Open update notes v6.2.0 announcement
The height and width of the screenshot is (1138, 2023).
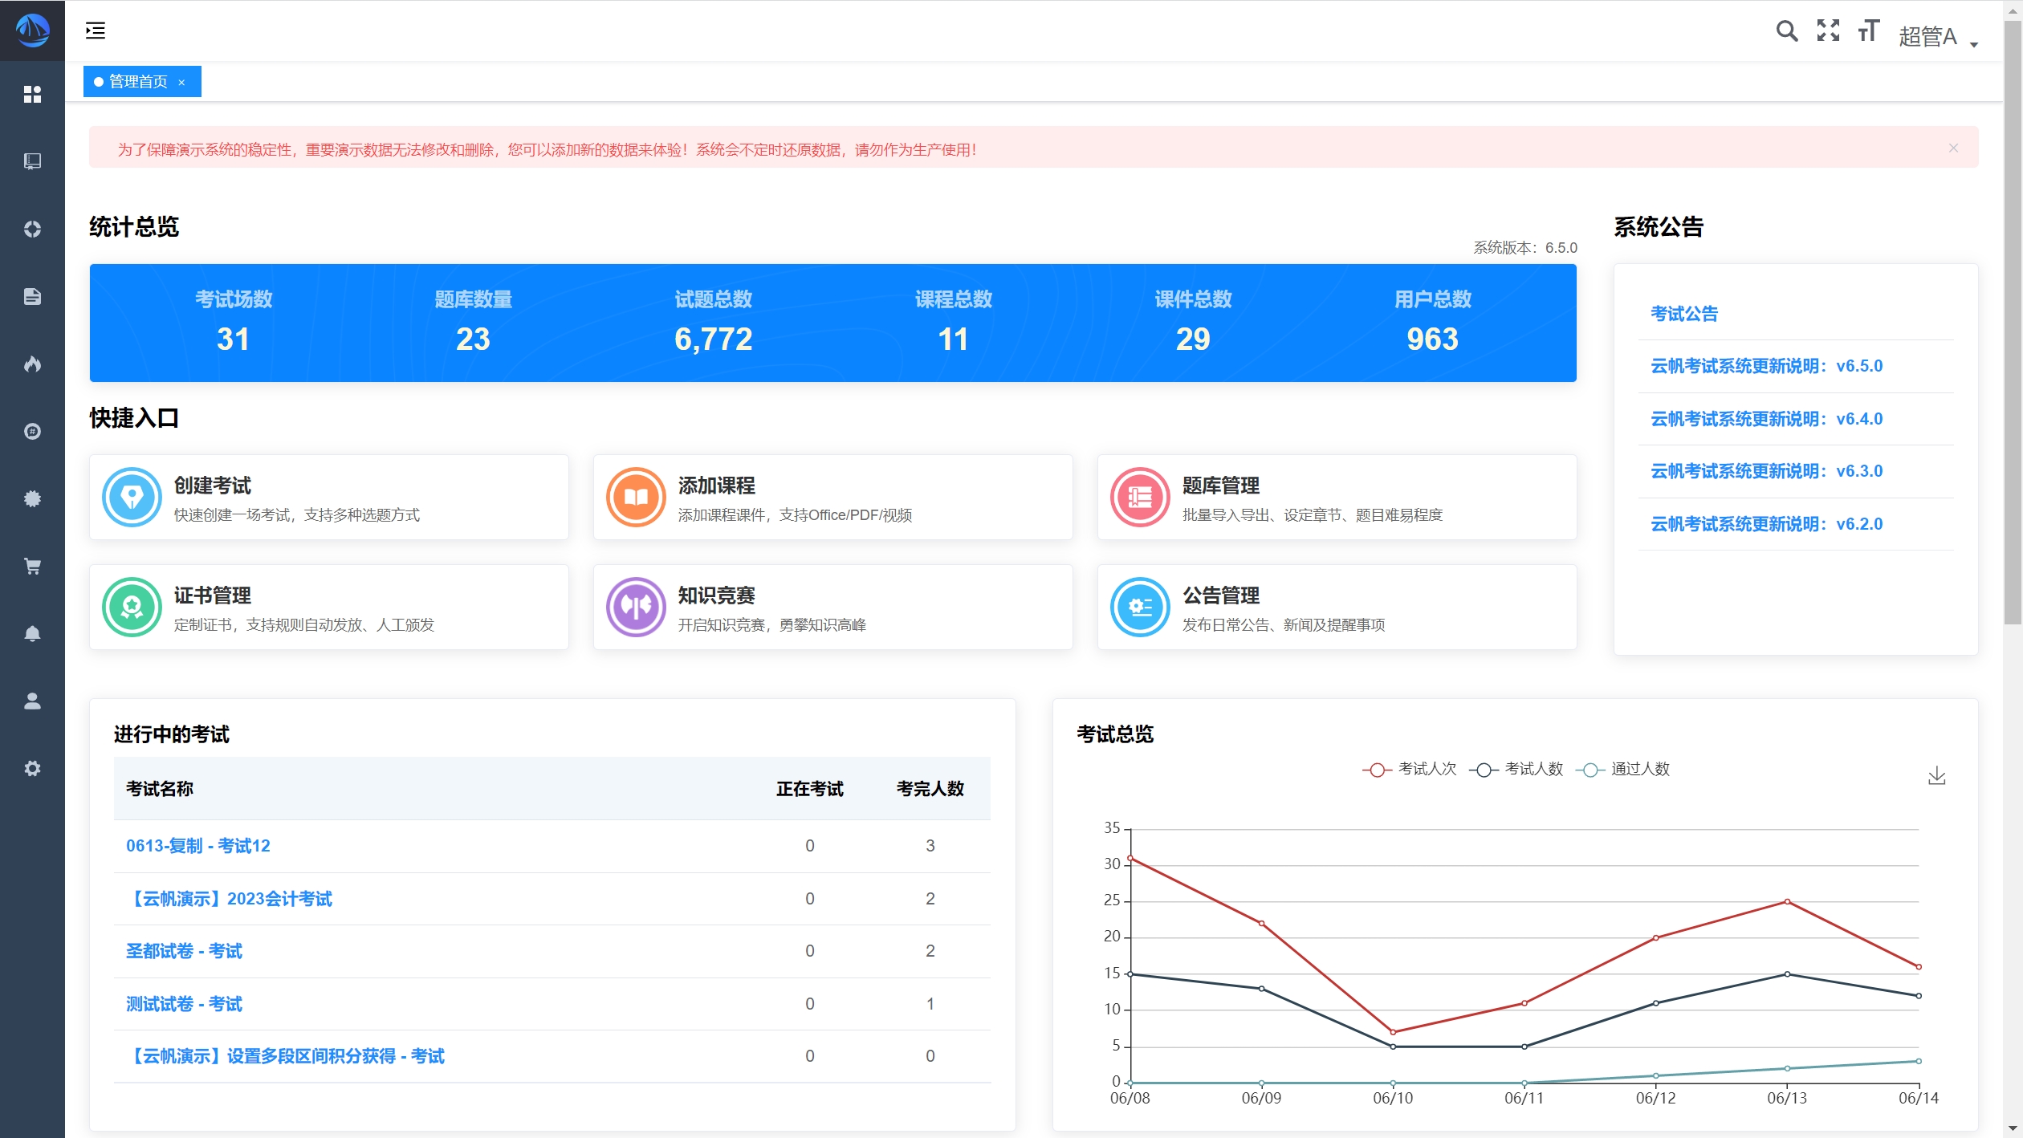click(x=1766, y=524)
